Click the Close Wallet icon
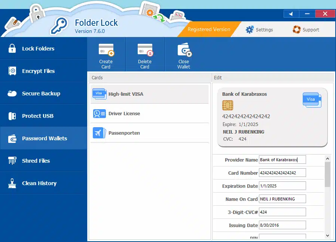The height and width of the screenshot is (242, 336). click(184, 50)
